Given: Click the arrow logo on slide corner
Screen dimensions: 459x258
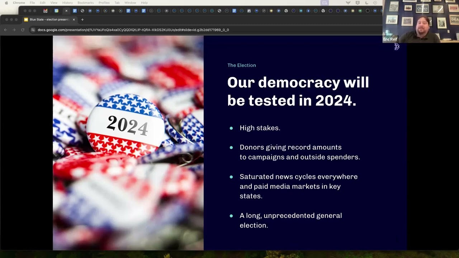Looking at the screenshot, I should 397,47.
